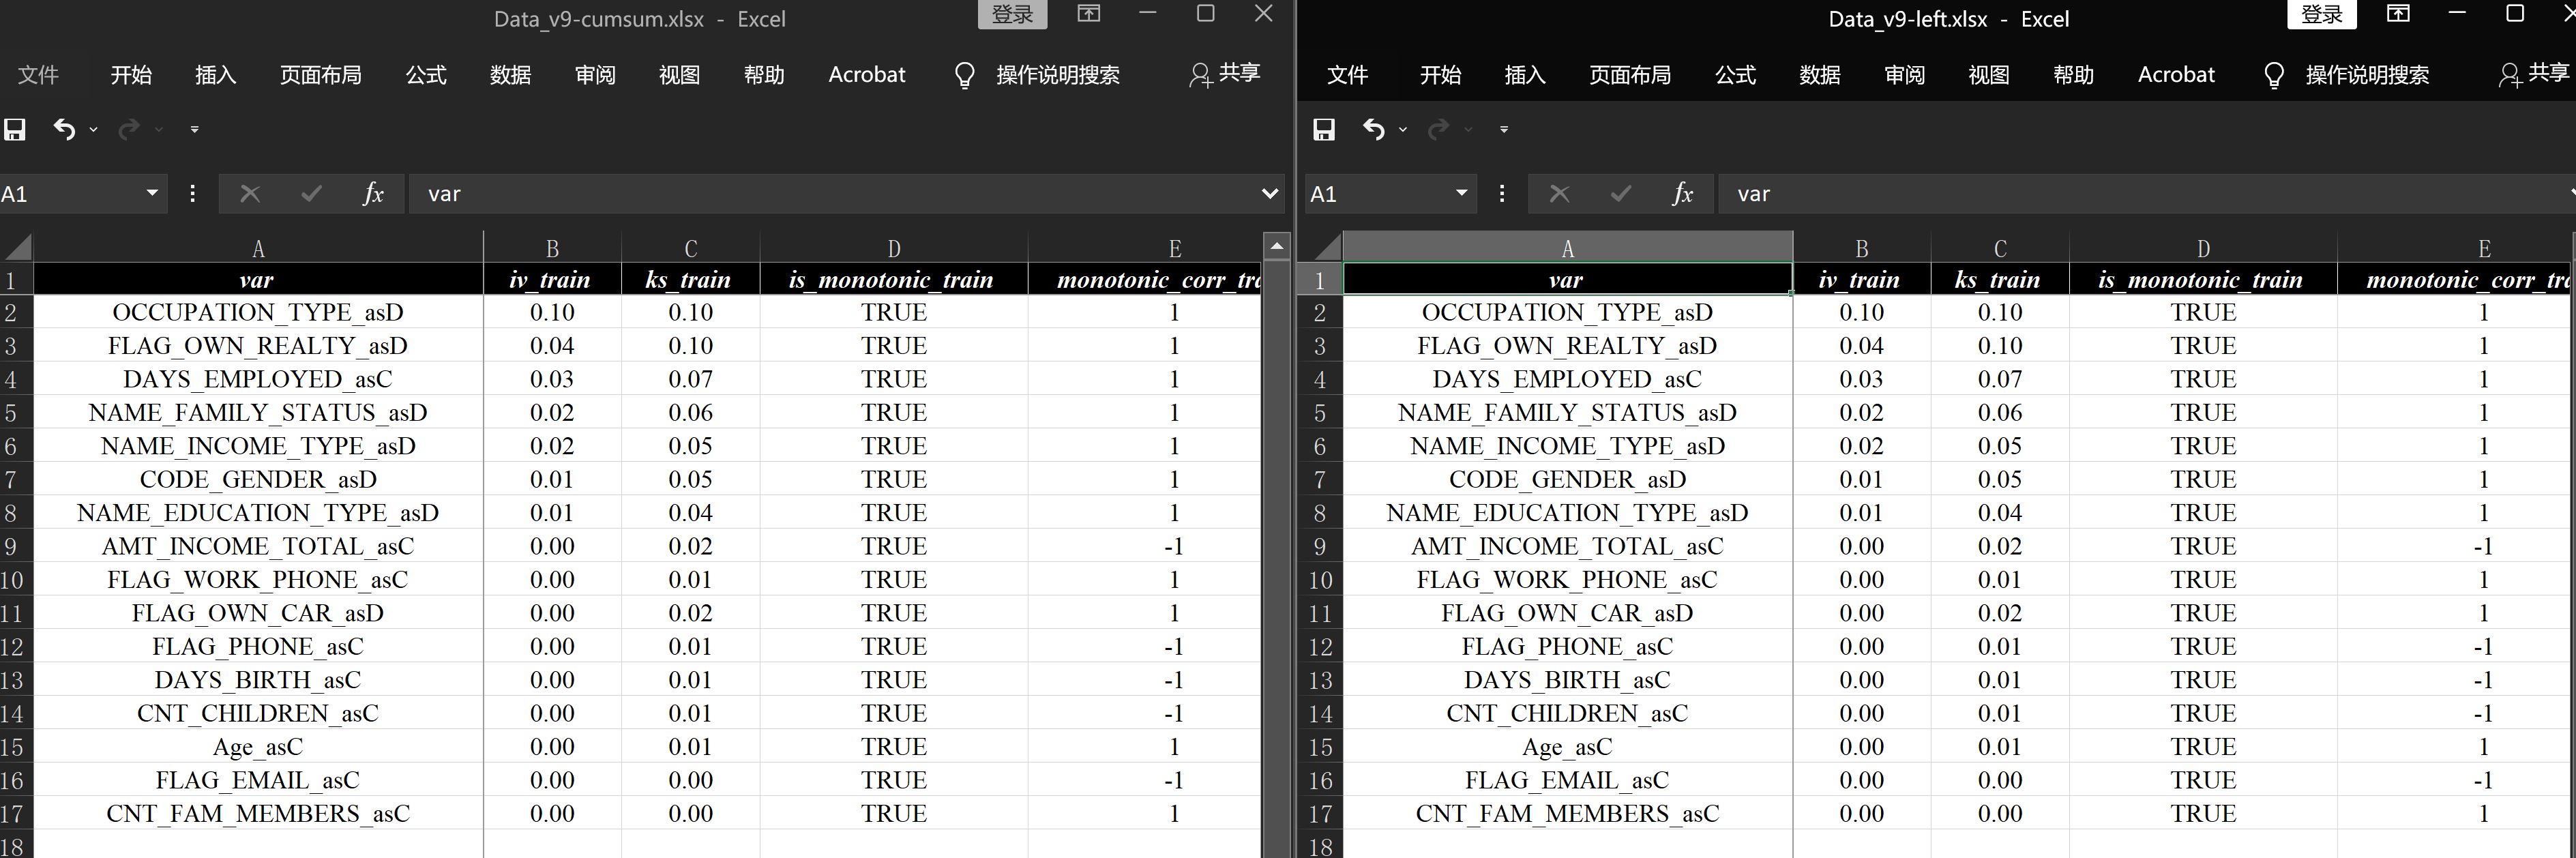Select column B header in the right window
The width and height of the screenshot is (2576, 858).
coord(1861,247)
